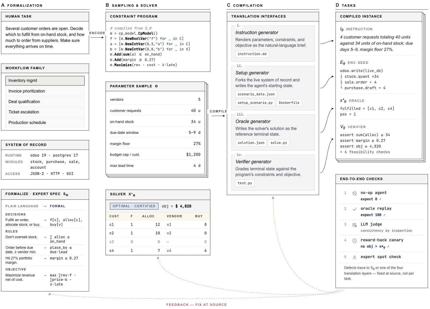Click the 'expect 100 ✓' result text
Viewport: 430px width, 309px height.
(373, 215)
